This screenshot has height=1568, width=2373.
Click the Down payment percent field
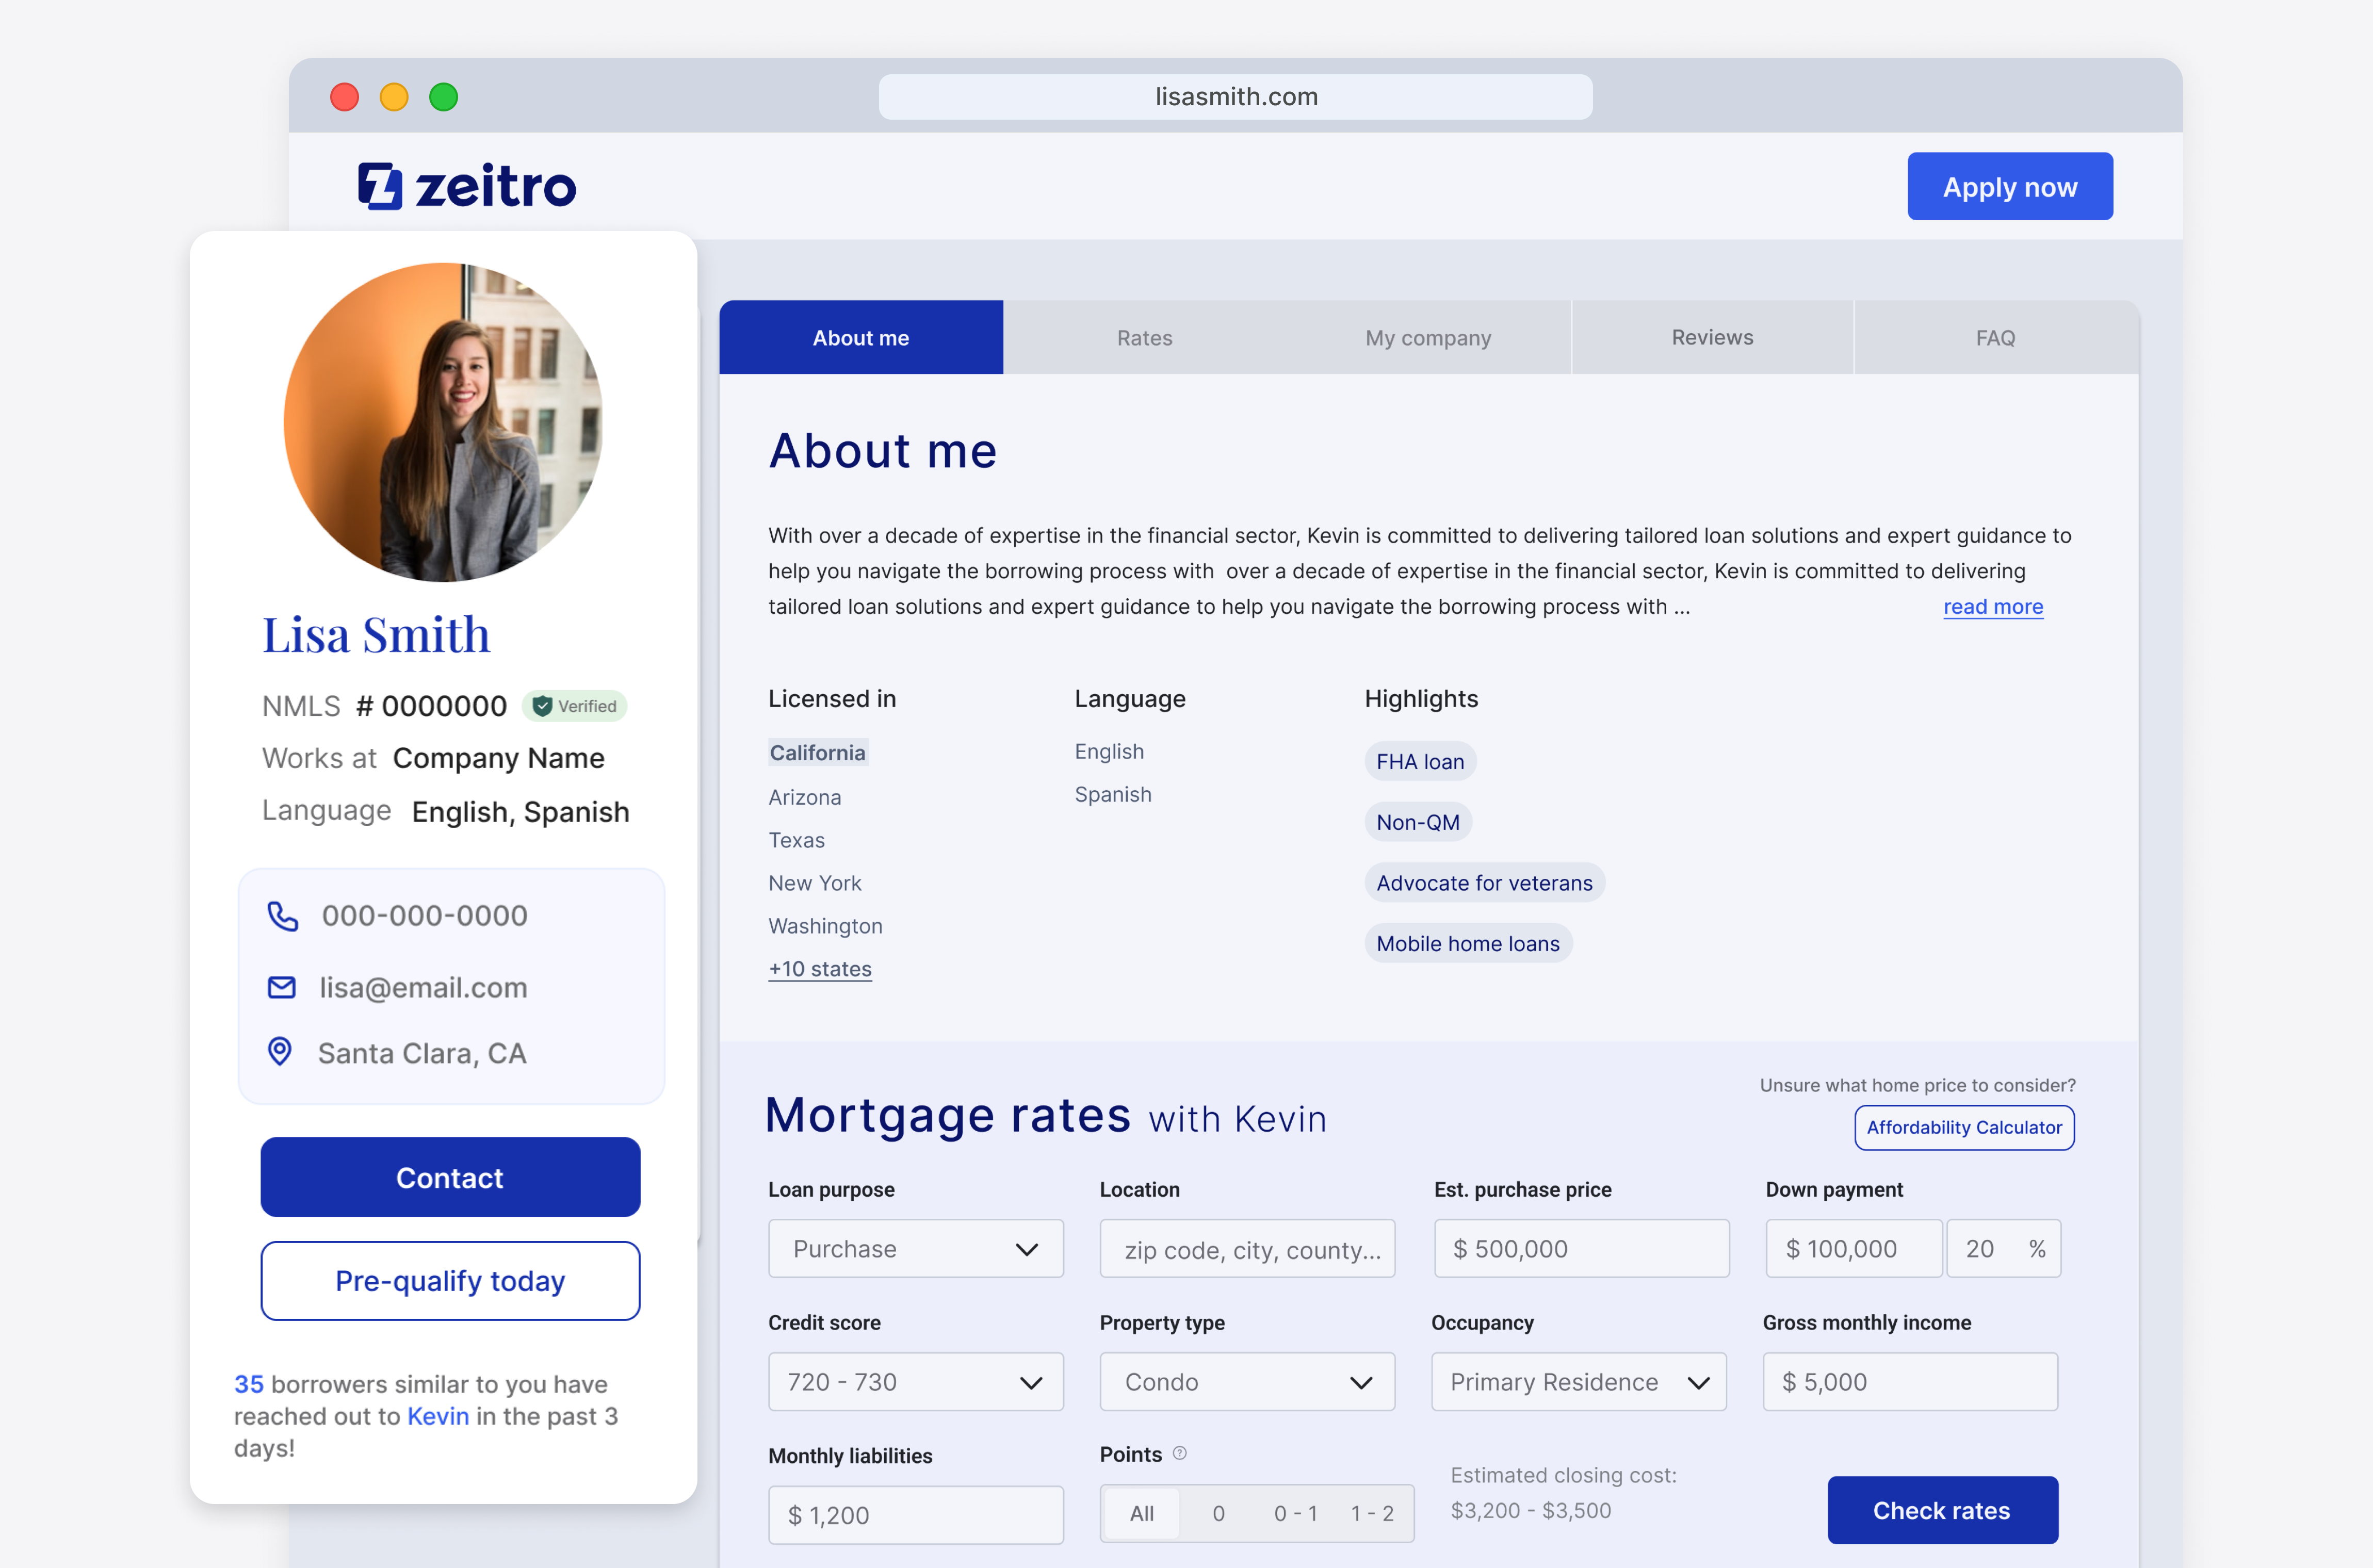[2004, 1249]
